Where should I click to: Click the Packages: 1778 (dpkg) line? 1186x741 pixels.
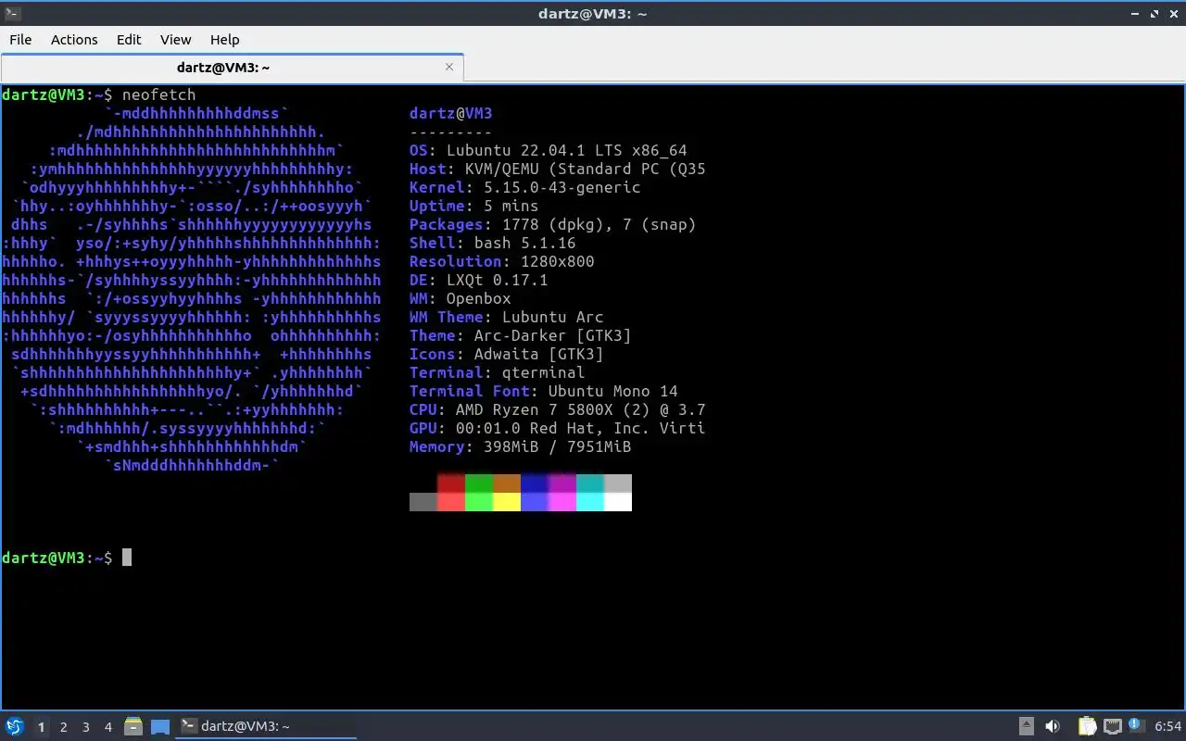point(553,224)
